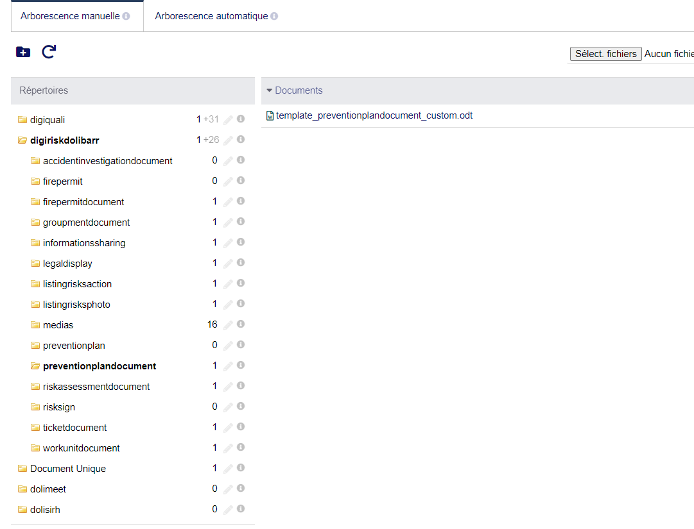The height and width of the screenshot is (529, 694).
Task: Click the info icon on the digiquali row
Action: [240, 119]
